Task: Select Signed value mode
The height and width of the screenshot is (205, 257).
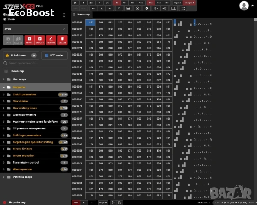Action: [x=178, y=3]
